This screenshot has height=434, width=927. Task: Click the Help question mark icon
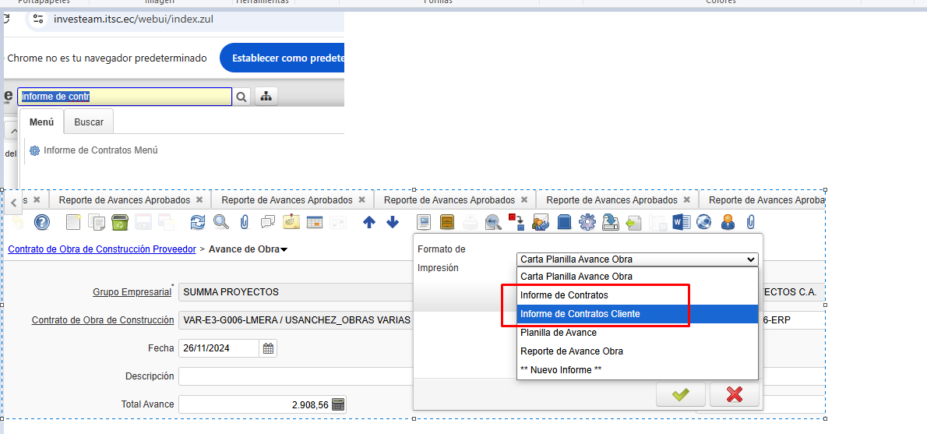click(42, 223)
